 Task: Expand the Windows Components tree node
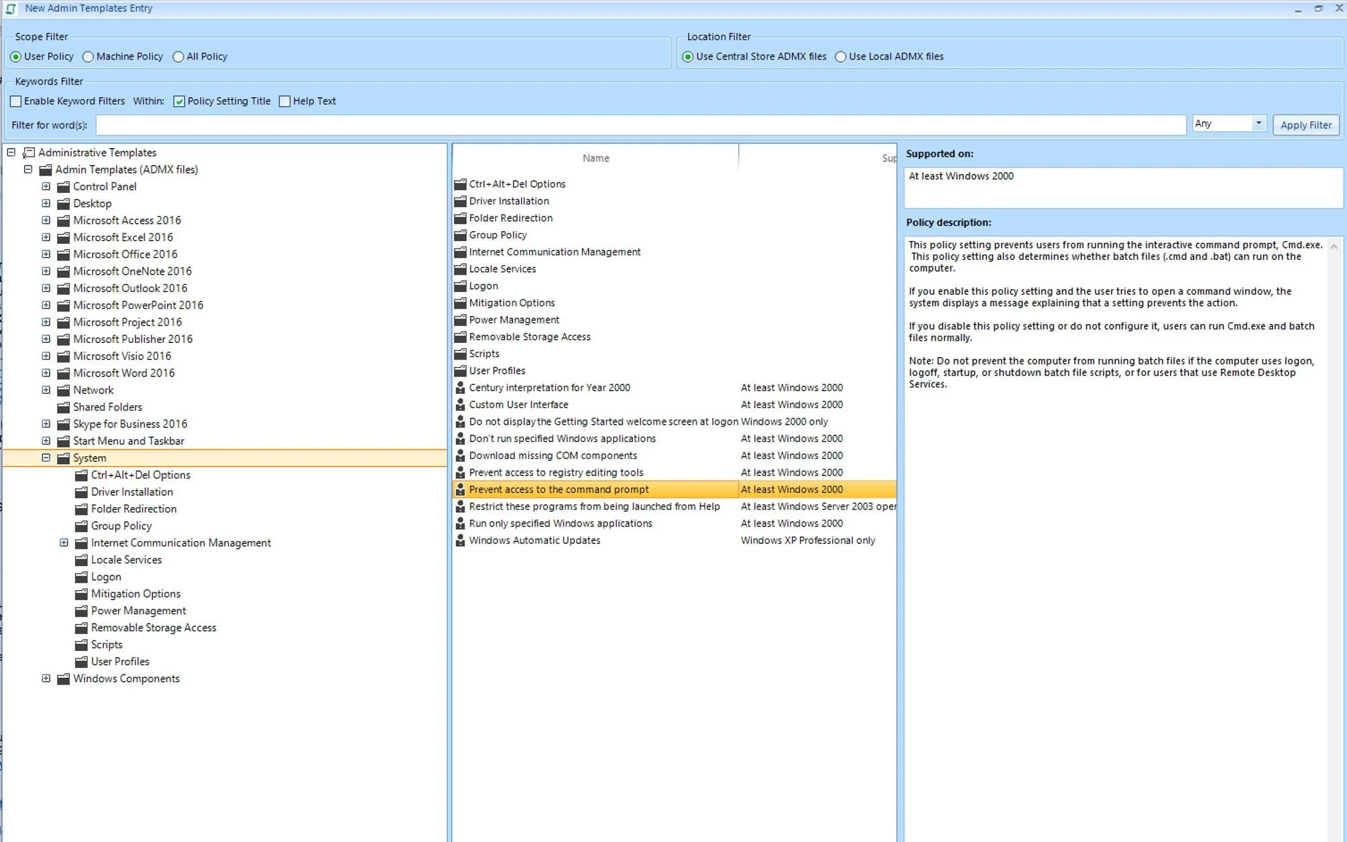pyautogui.click(x=46, y=679)
